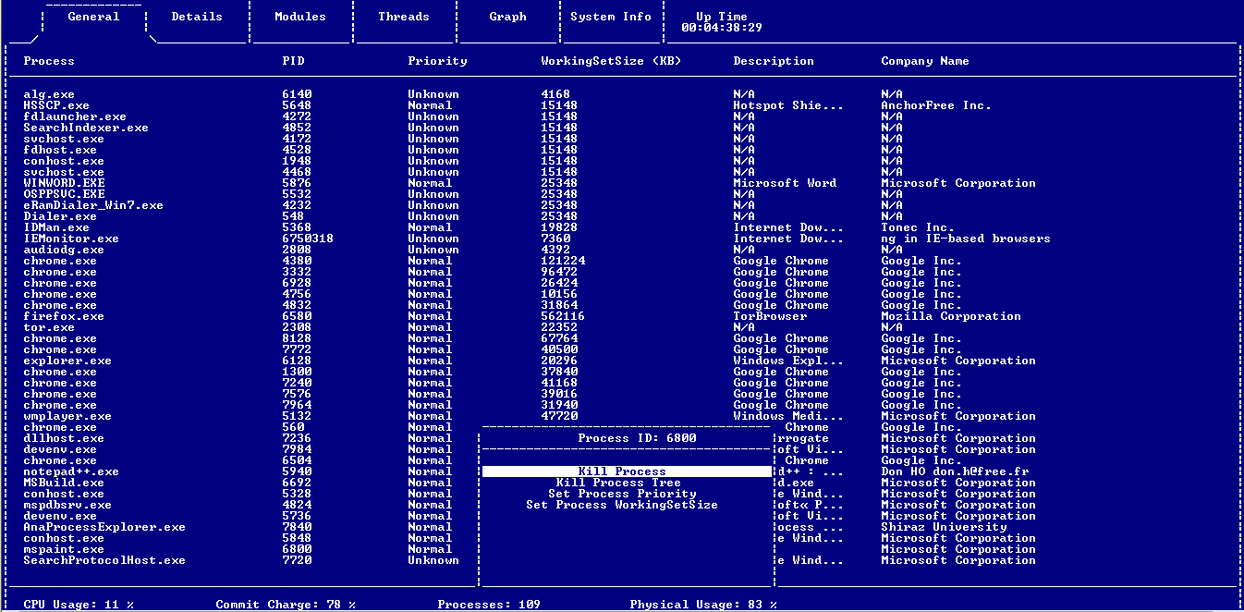Click PID value 6750318
1244x612 pixels.
pos(308,239)
